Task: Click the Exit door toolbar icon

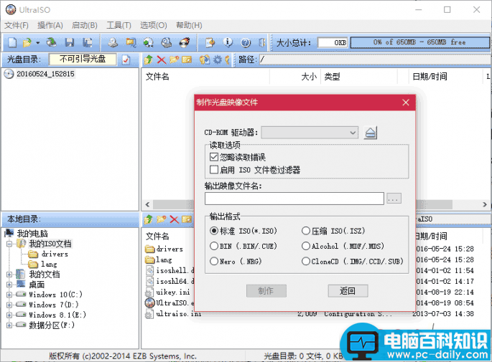Action: [x=262, y=42]
